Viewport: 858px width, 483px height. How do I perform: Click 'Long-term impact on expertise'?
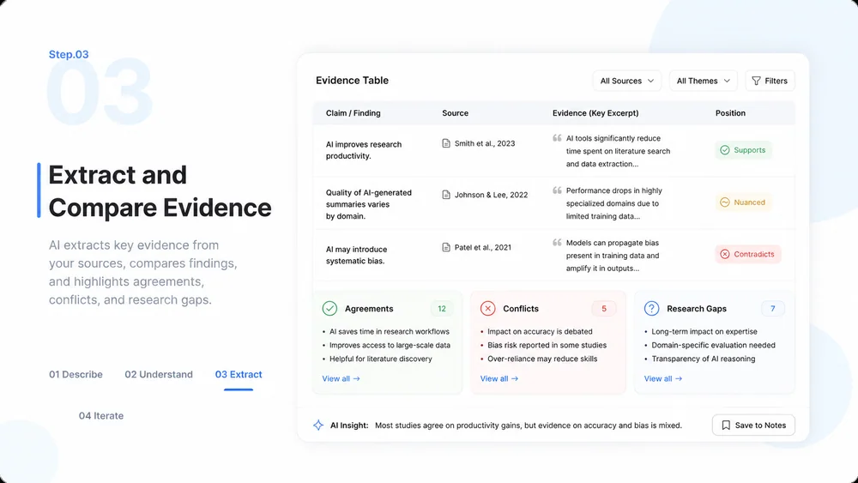point(704,331)
